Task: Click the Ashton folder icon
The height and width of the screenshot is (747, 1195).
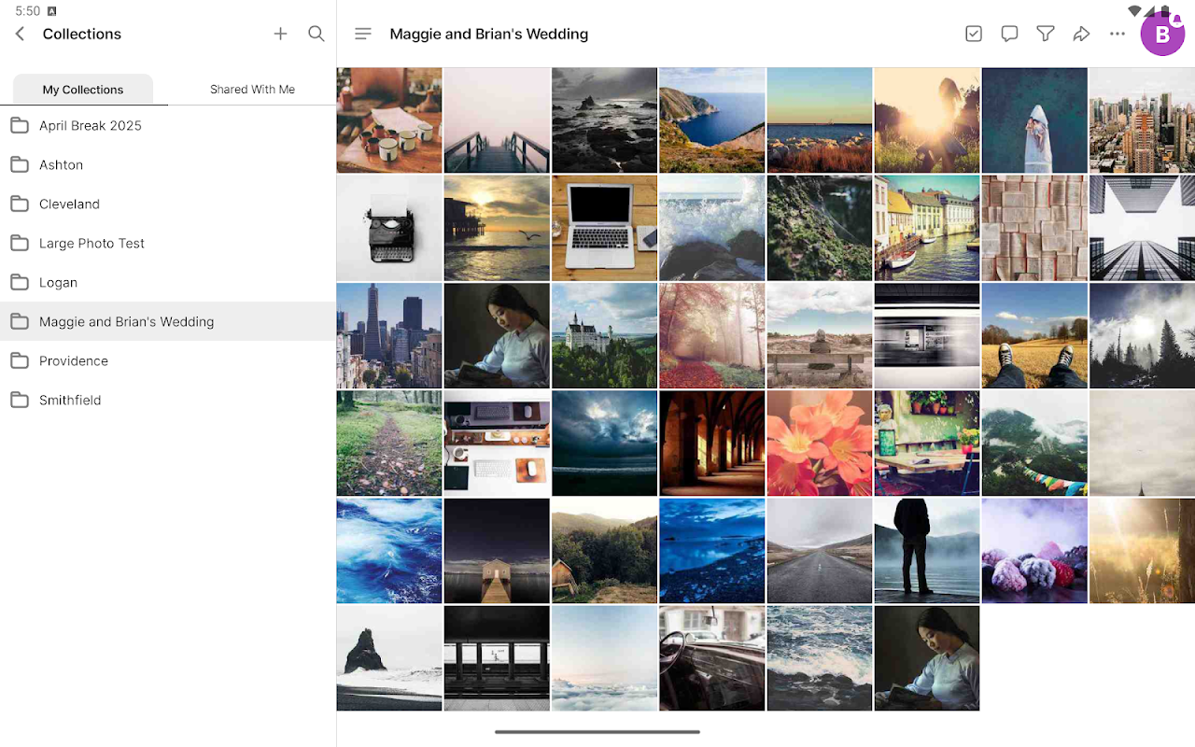Action: tap(20, 164)
